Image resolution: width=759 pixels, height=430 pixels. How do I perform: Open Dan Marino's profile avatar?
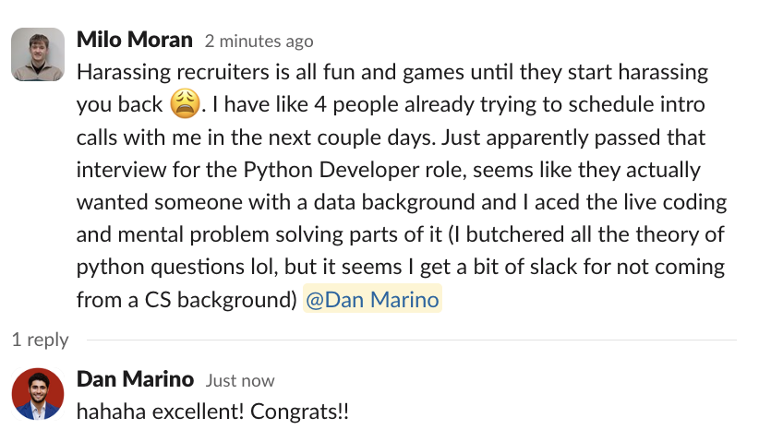(x=38, y=392)
